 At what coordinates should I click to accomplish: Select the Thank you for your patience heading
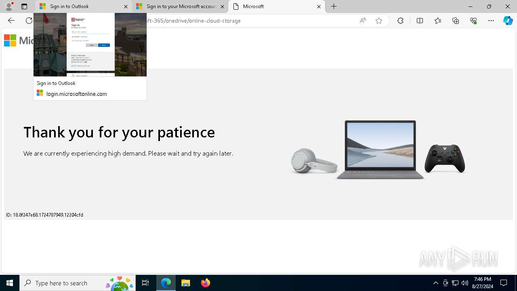(119, 132)
